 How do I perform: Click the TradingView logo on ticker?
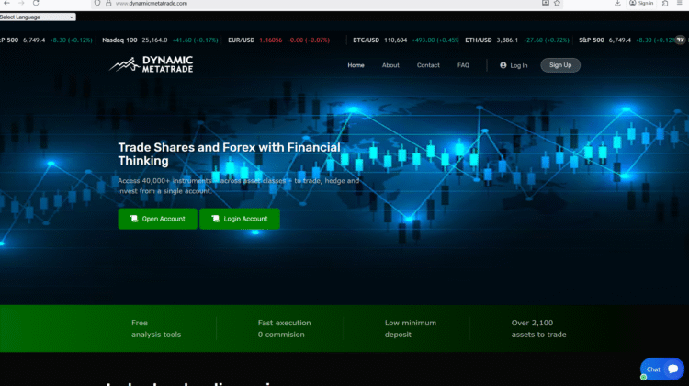681,40
